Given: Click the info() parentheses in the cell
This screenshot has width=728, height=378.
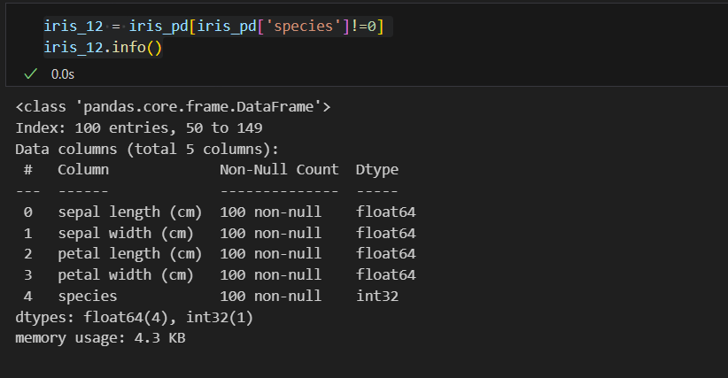Looking at the screenshot, I should pyautogui.click(x=154, y=47).
